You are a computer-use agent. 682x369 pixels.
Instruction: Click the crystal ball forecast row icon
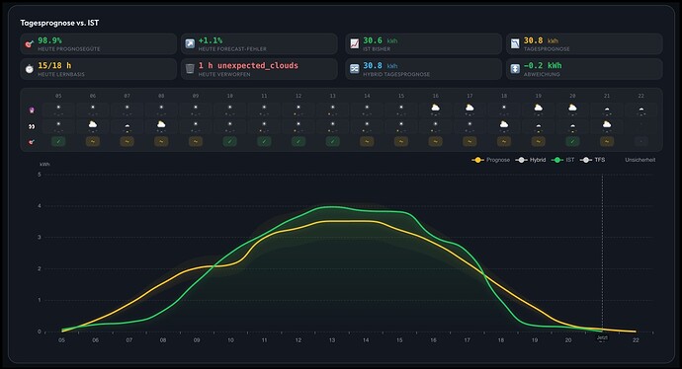[x=32, y=111]
